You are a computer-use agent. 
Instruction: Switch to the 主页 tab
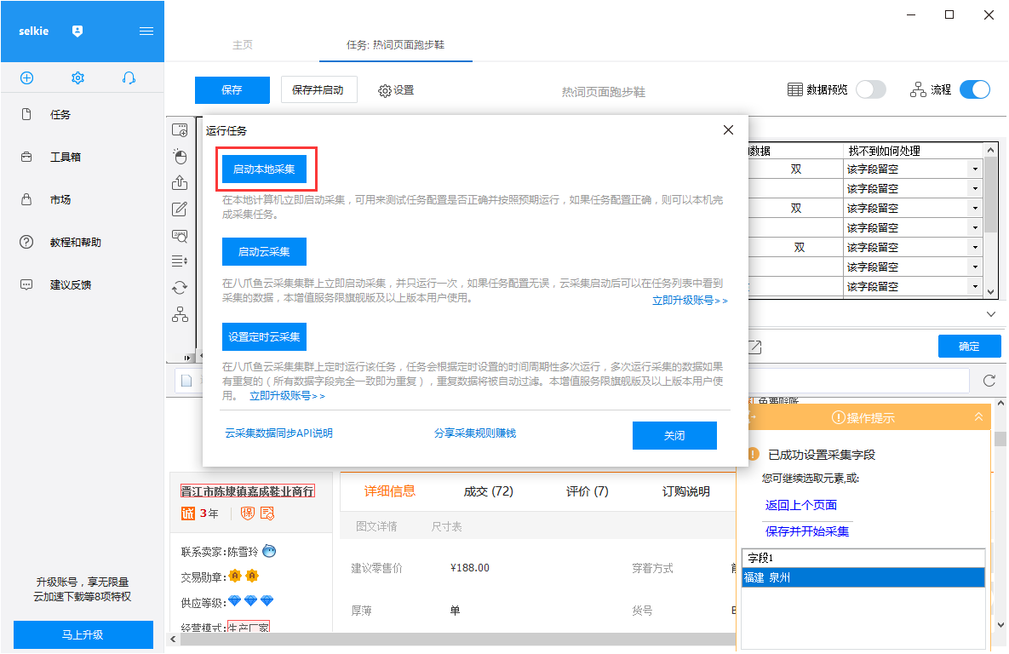pos(243,44)
